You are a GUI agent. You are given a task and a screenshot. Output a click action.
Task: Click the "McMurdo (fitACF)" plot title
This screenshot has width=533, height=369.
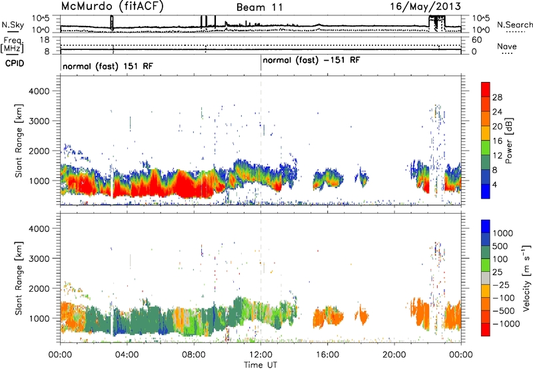[112, 6]
